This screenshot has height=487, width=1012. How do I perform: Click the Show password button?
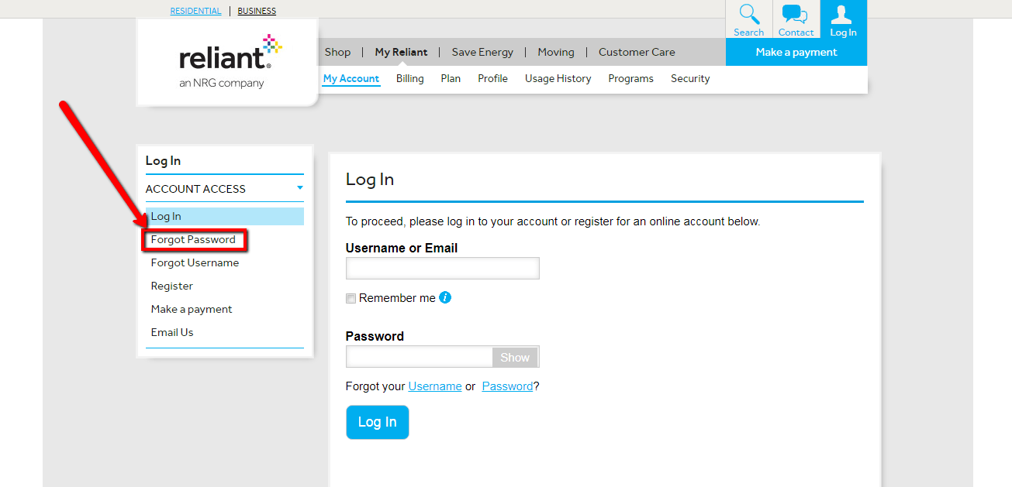(x=514, y=357)
